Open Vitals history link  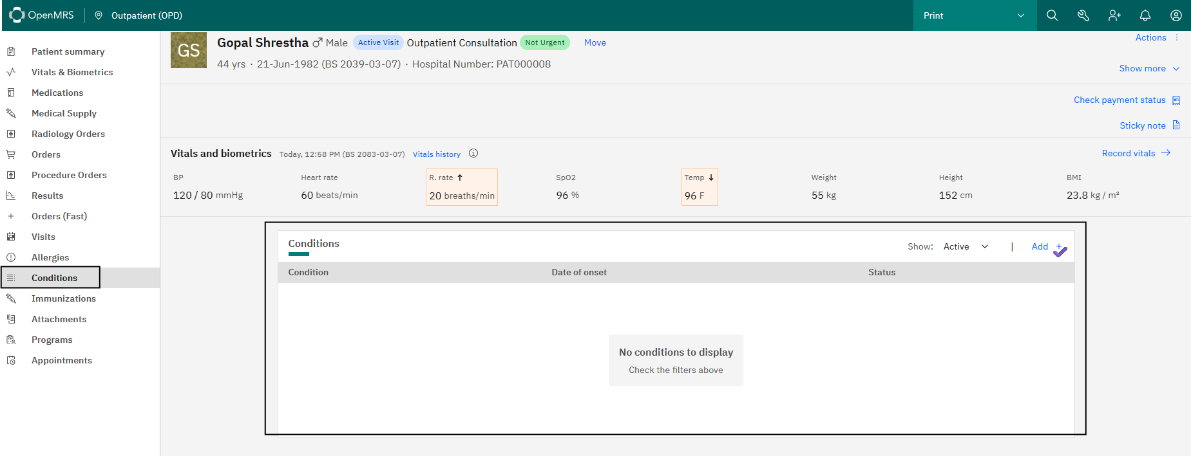click(437, 154)
